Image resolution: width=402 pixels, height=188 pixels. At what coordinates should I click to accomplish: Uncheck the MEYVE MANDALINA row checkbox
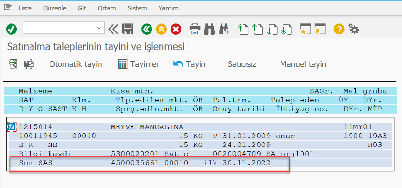(x=11, y=126)
